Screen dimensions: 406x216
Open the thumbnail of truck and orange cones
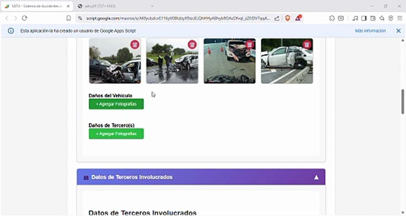[230, 61]
